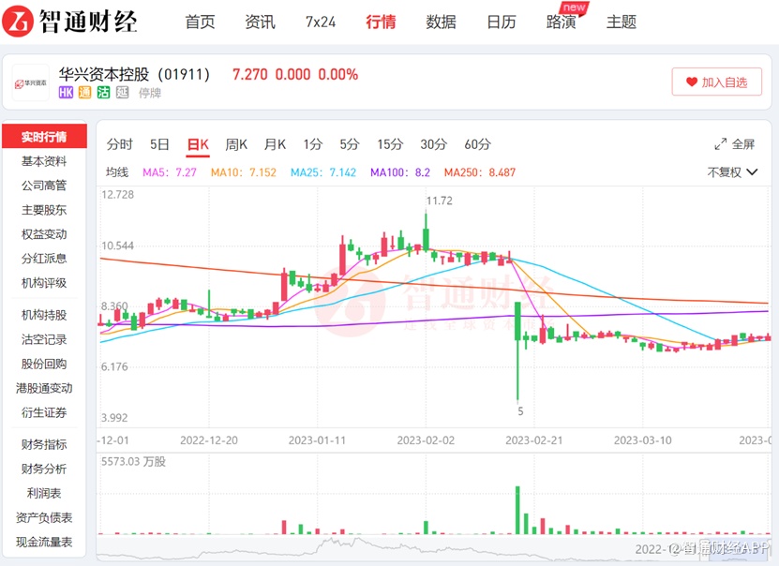Screen dimensions: 779x566
Task: Click the red 'new' badge above 路演
Action: click(574, 7)
